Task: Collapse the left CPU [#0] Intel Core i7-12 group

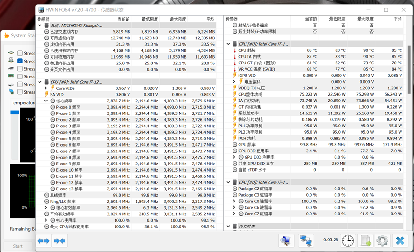Action: point(40,82)
